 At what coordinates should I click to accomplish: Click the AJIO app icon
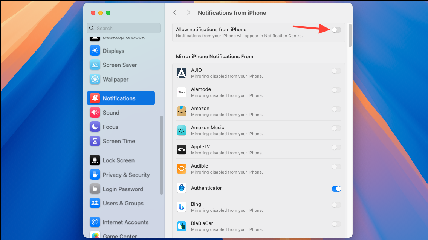[x=182, y=73]
